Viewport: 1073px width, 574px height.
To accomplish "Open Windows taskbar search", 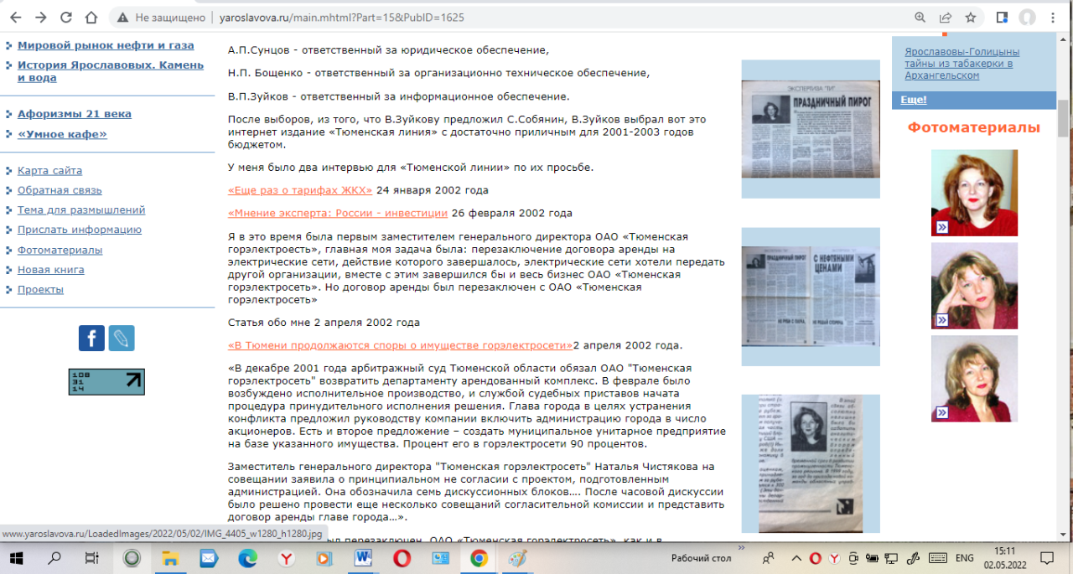I will point(54,558).
